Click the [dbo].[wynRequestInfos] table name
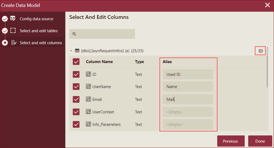Screen dimensions: 274x148 point(102,51)
